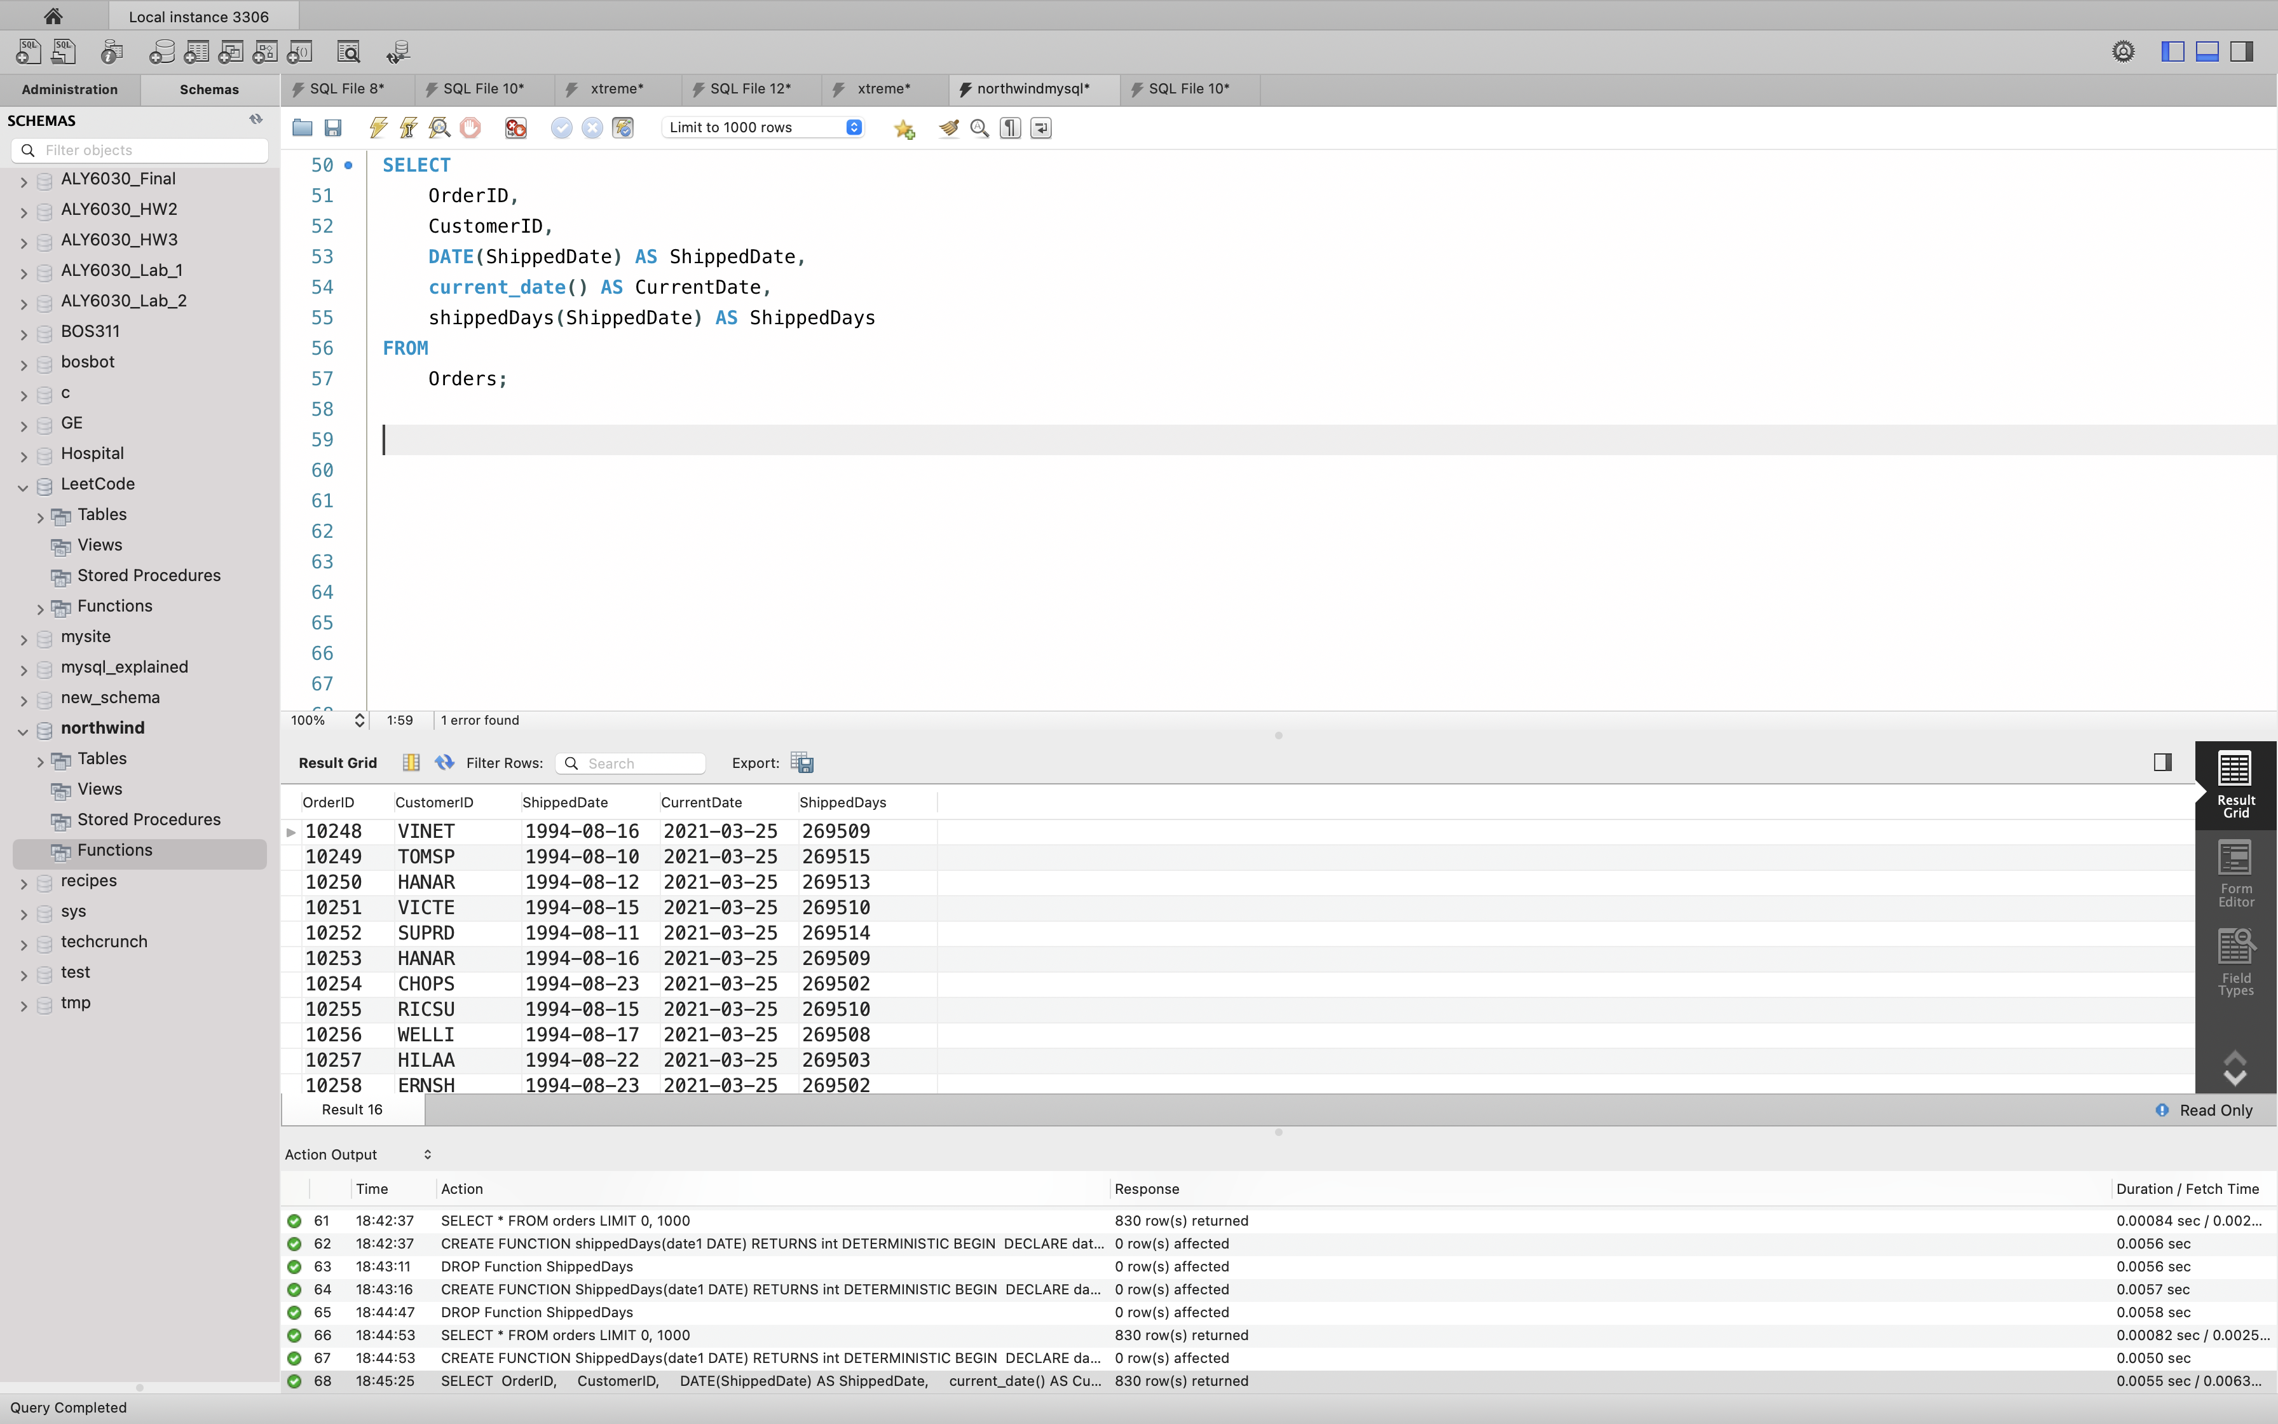The image size is (2278, 1424).
Task: Click the Filter Rows search field
Action: [x=640, y=763]
